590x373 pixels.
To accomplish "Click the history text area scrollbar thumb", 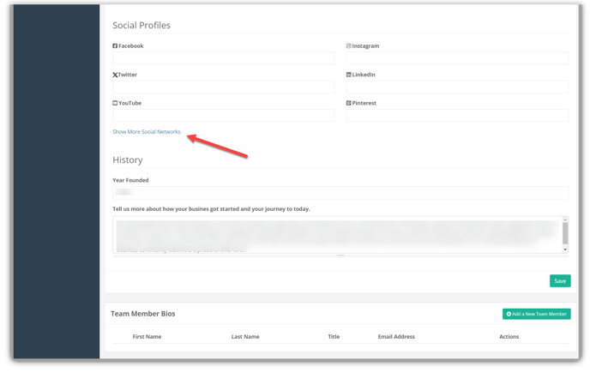I will [565, 233].
